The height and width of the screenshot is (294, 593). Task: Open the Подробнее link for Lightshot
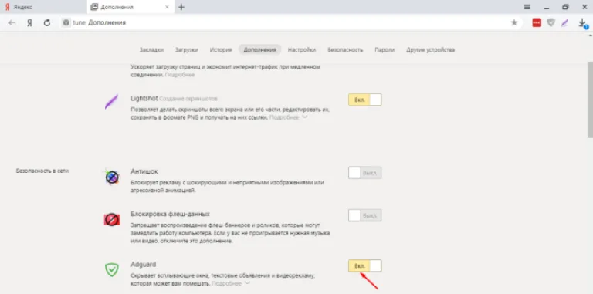coord(284,117)
